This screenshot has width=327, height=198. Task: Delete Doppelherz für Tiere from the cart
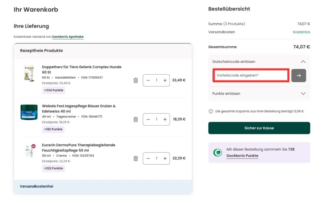coord(135,80)
